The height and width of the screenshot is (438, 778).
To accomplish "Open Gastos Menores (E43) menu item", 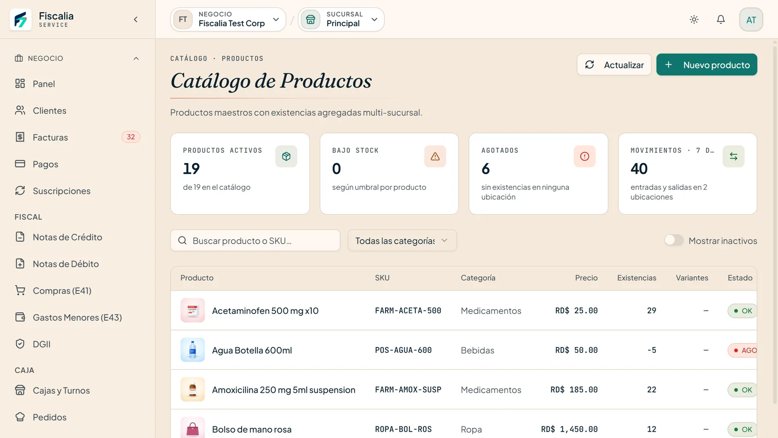I will (78, 317).
